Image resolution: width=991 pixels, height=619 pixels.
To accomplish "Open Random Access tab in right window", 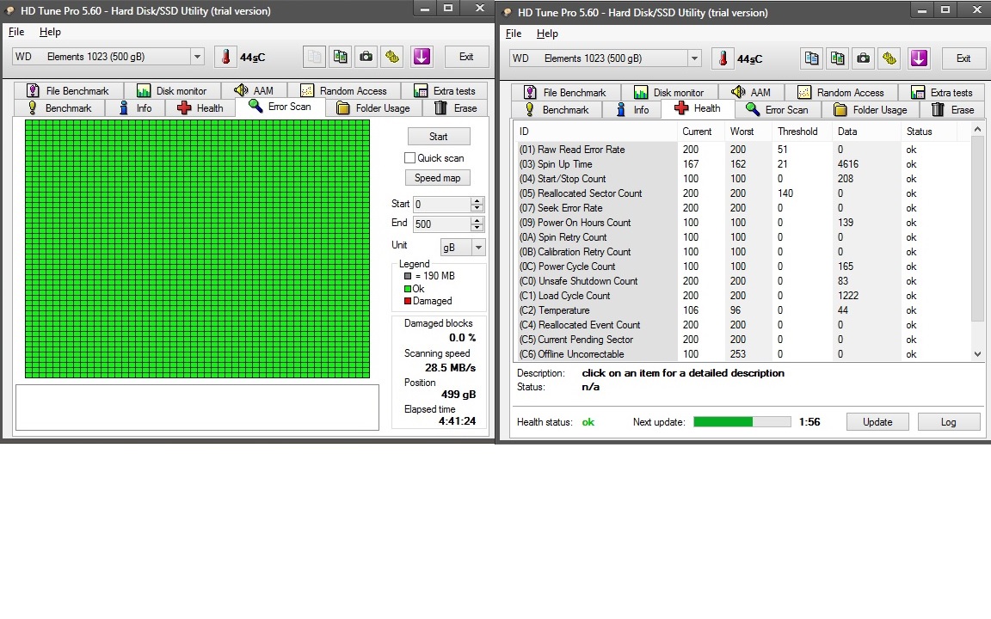I will click(842, 93).
